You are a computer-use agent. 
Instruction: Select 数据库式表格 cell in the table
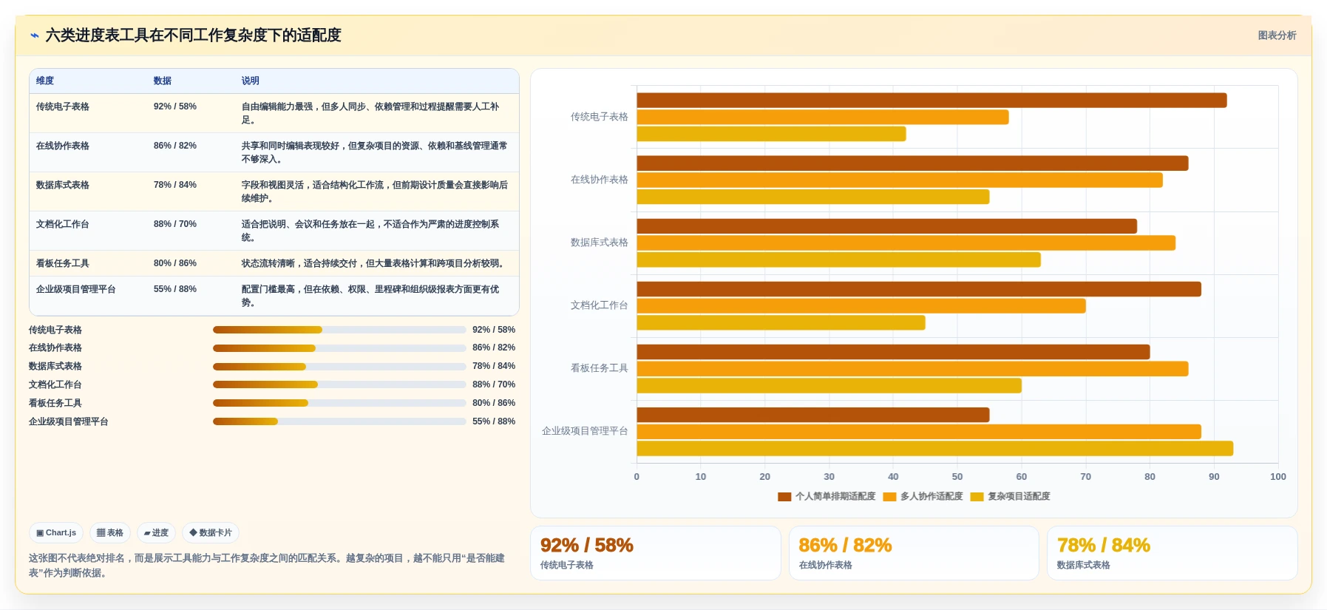pos(63,185)
